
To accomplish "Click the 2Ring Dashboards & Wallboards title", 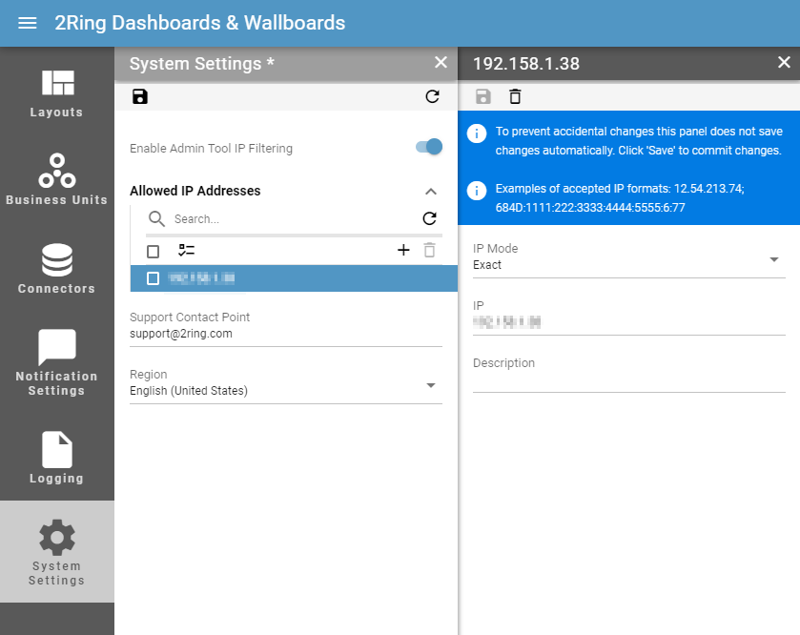I will coord(200,23).
